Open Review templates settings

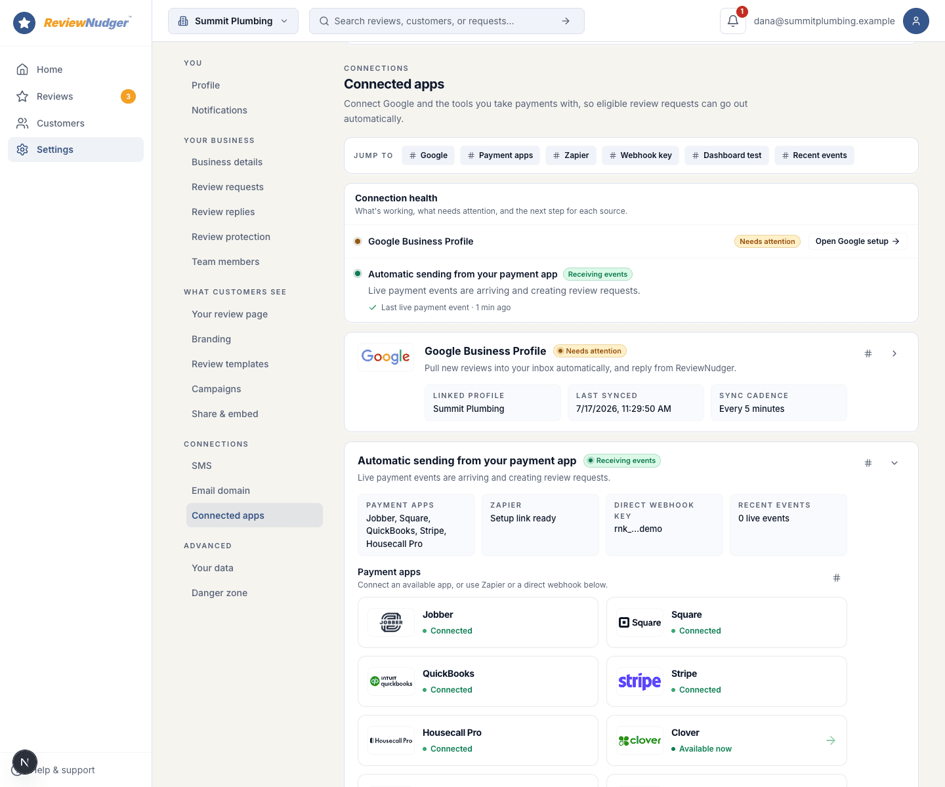coord(255,364)
